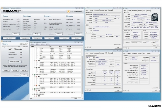Export score with To Excel button
Viewport: 162px width, 108px height.
tap(15, 70)
